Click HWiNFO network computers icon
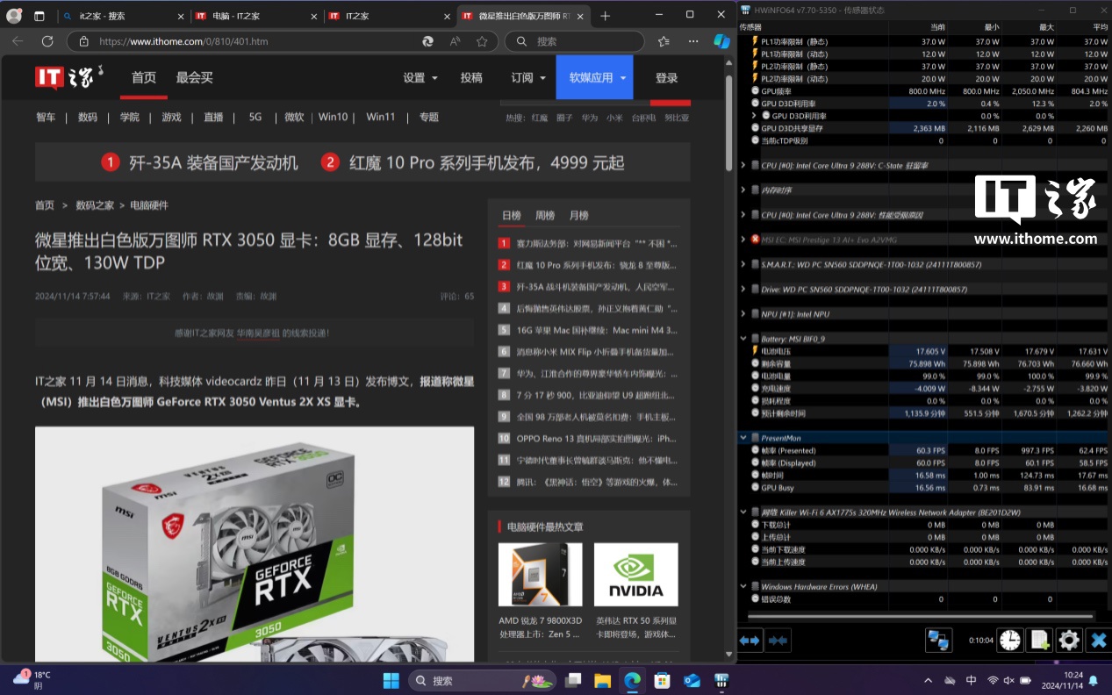 tap(939, 640)
